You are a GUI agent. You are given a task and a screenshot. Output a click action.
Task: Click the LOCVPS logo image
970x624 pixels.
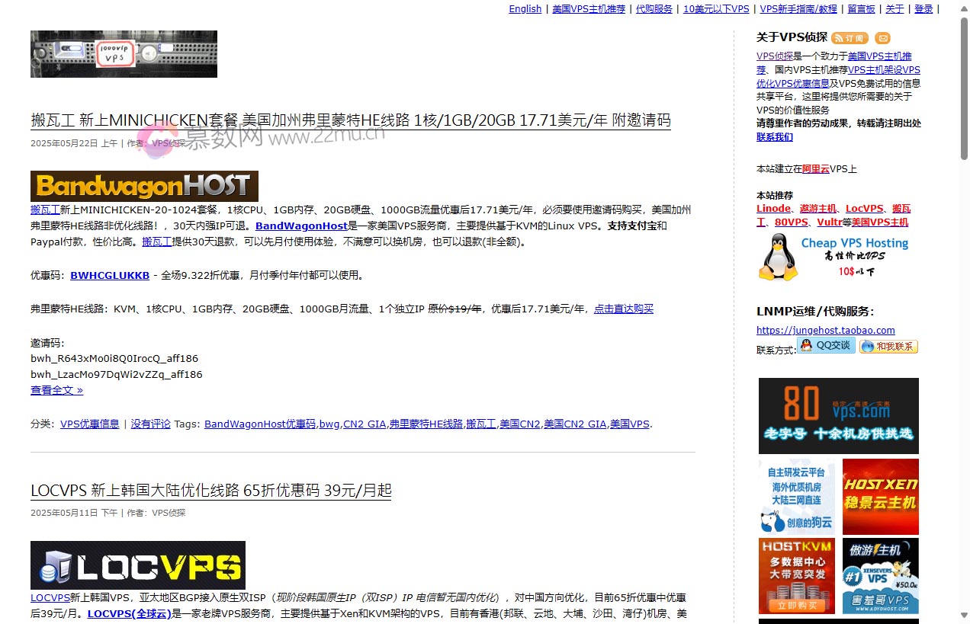coord(138,565)
